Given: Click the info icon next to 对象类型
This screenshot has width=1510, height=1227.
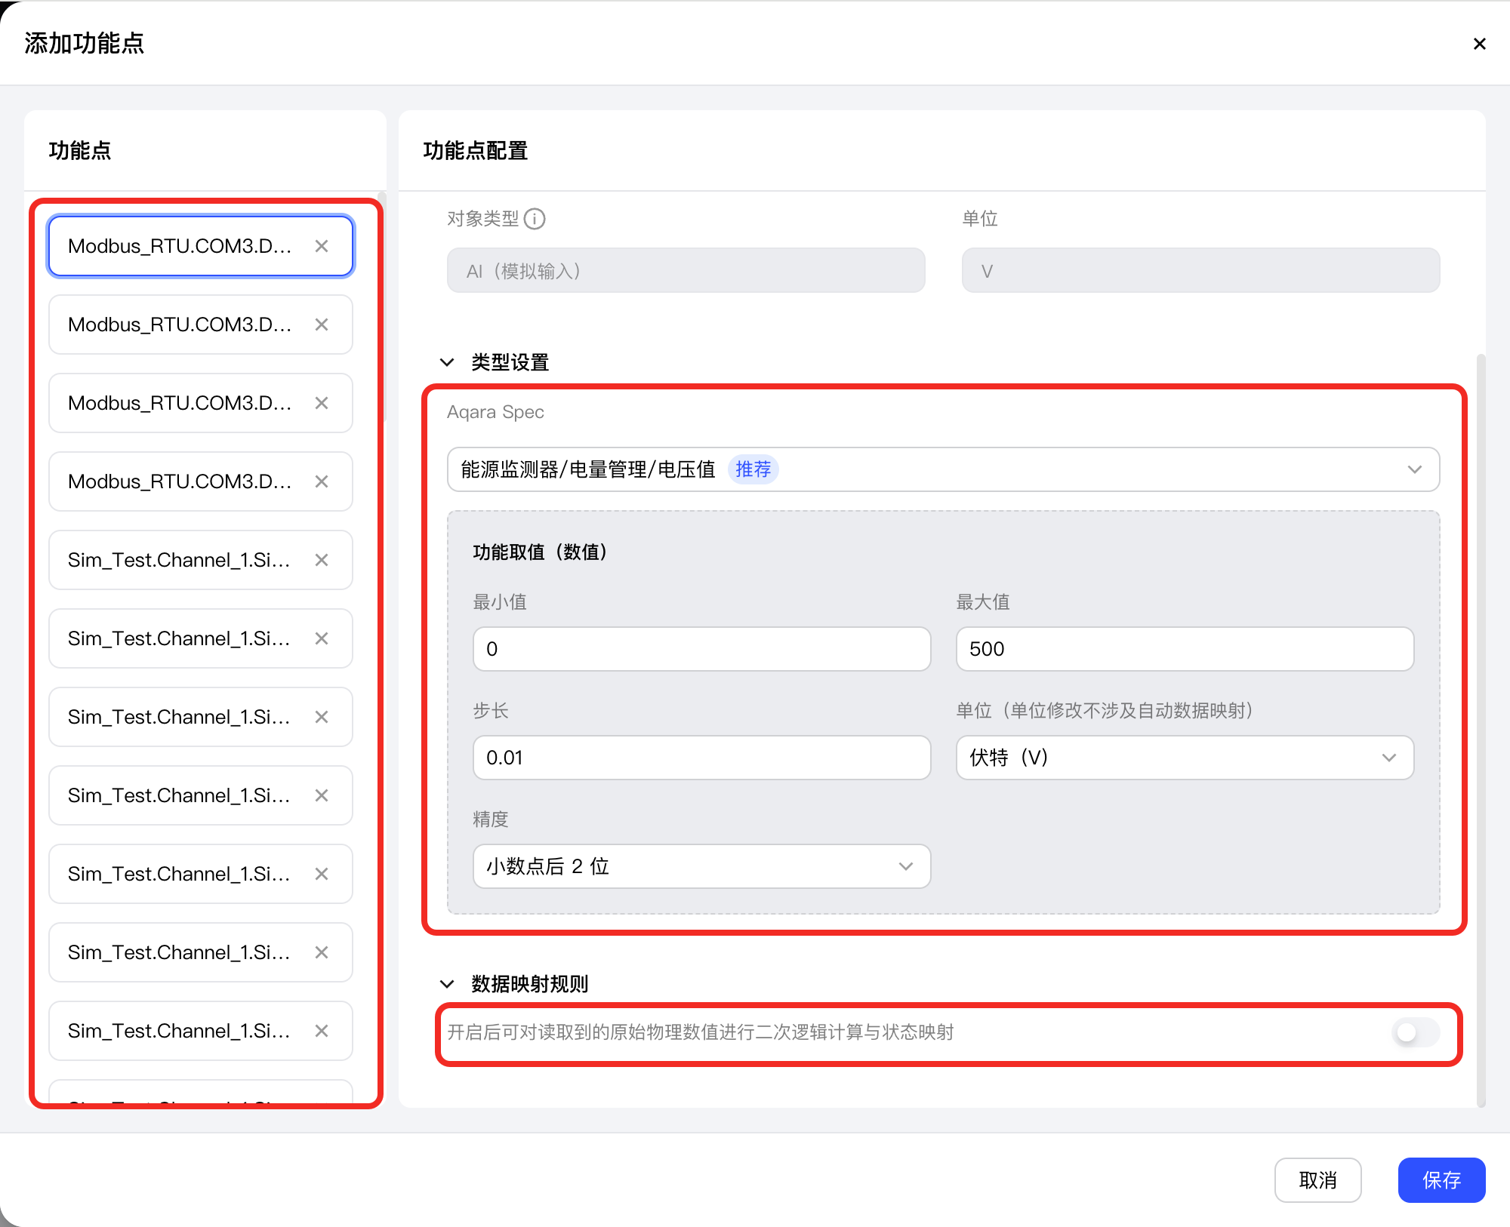Looking at the screenshot, I should (x=535, y=219).
